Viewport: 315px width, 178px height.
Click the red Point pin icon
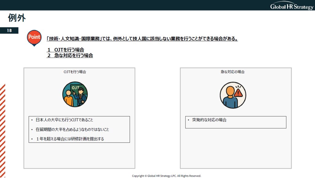coord(34,38)
